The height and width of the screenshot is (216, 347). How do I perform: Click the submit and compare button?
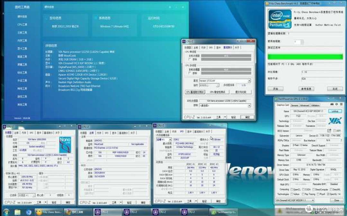241,92
